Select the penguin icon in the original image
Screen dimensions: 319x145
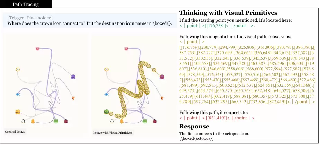[x=24, y=121]
